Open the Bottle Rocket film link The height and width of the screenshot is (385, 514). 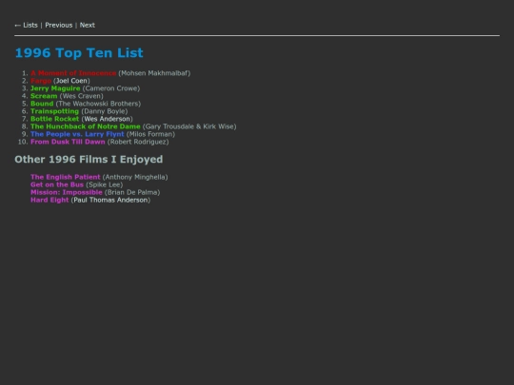pyautogui.click(x=55, y=119)
